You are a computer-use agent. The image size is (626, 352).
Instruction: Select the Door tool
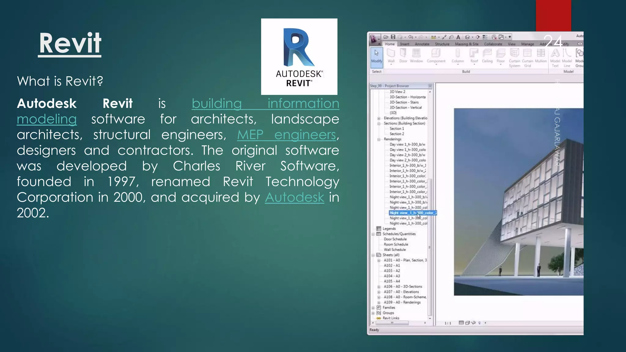pyautogui.click(x=403, y=55)
